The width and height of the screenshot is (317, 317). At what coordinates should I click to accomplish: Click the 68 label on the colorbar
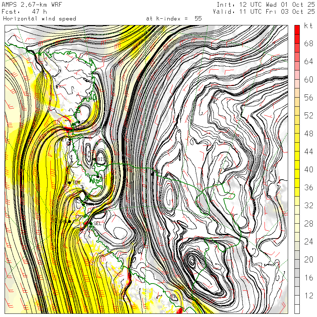click(x=309, y=43)
